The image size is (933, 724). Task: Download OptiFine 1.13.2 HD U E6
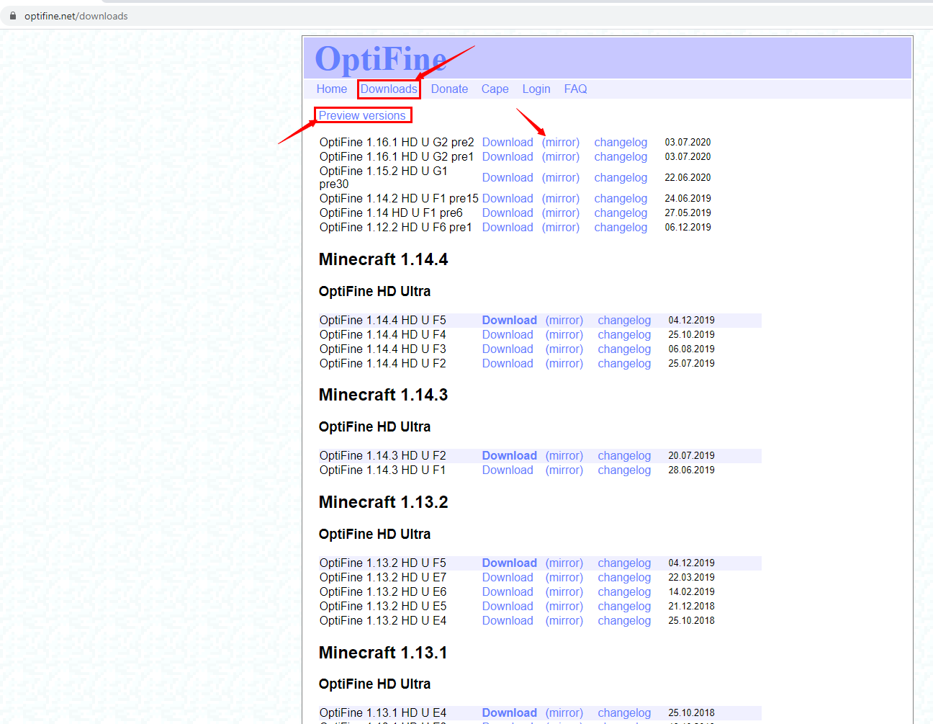pyautogui.click(x=508, y=591)
